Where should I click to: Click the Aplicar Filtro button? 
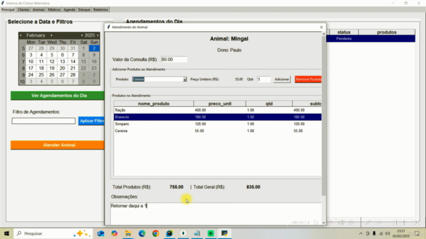point(92,121)
